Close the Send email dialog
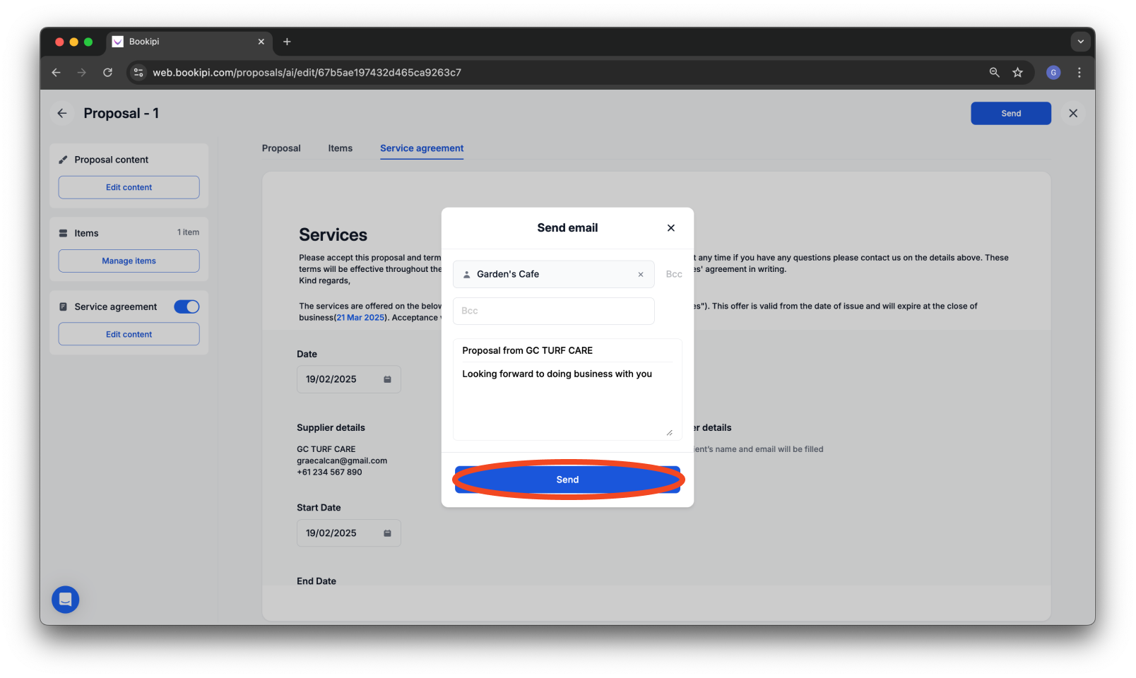This screenshot has height=678, width=1136. click(x=670, y=227)
